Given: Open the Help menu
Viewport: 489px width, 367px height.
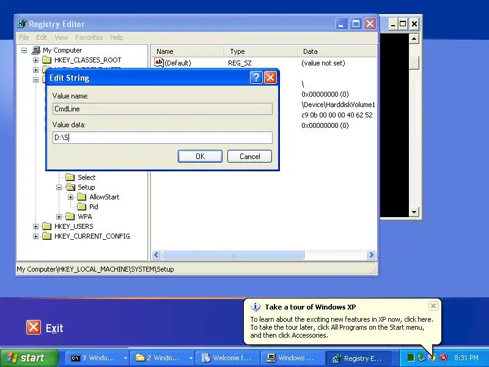Looking at the screenshot, I should 116,37.
